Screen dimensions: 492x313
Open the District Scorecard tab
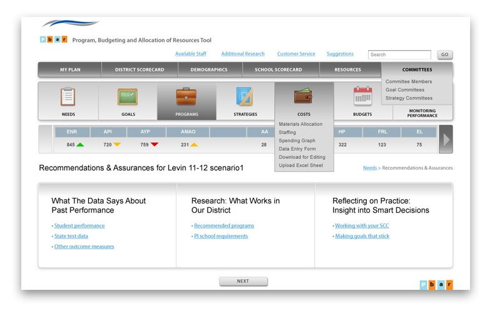click(x=139, y=69)
